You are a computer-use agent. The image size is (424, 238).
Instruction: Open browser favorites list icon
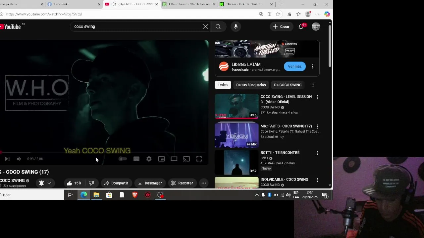(298, 14)
